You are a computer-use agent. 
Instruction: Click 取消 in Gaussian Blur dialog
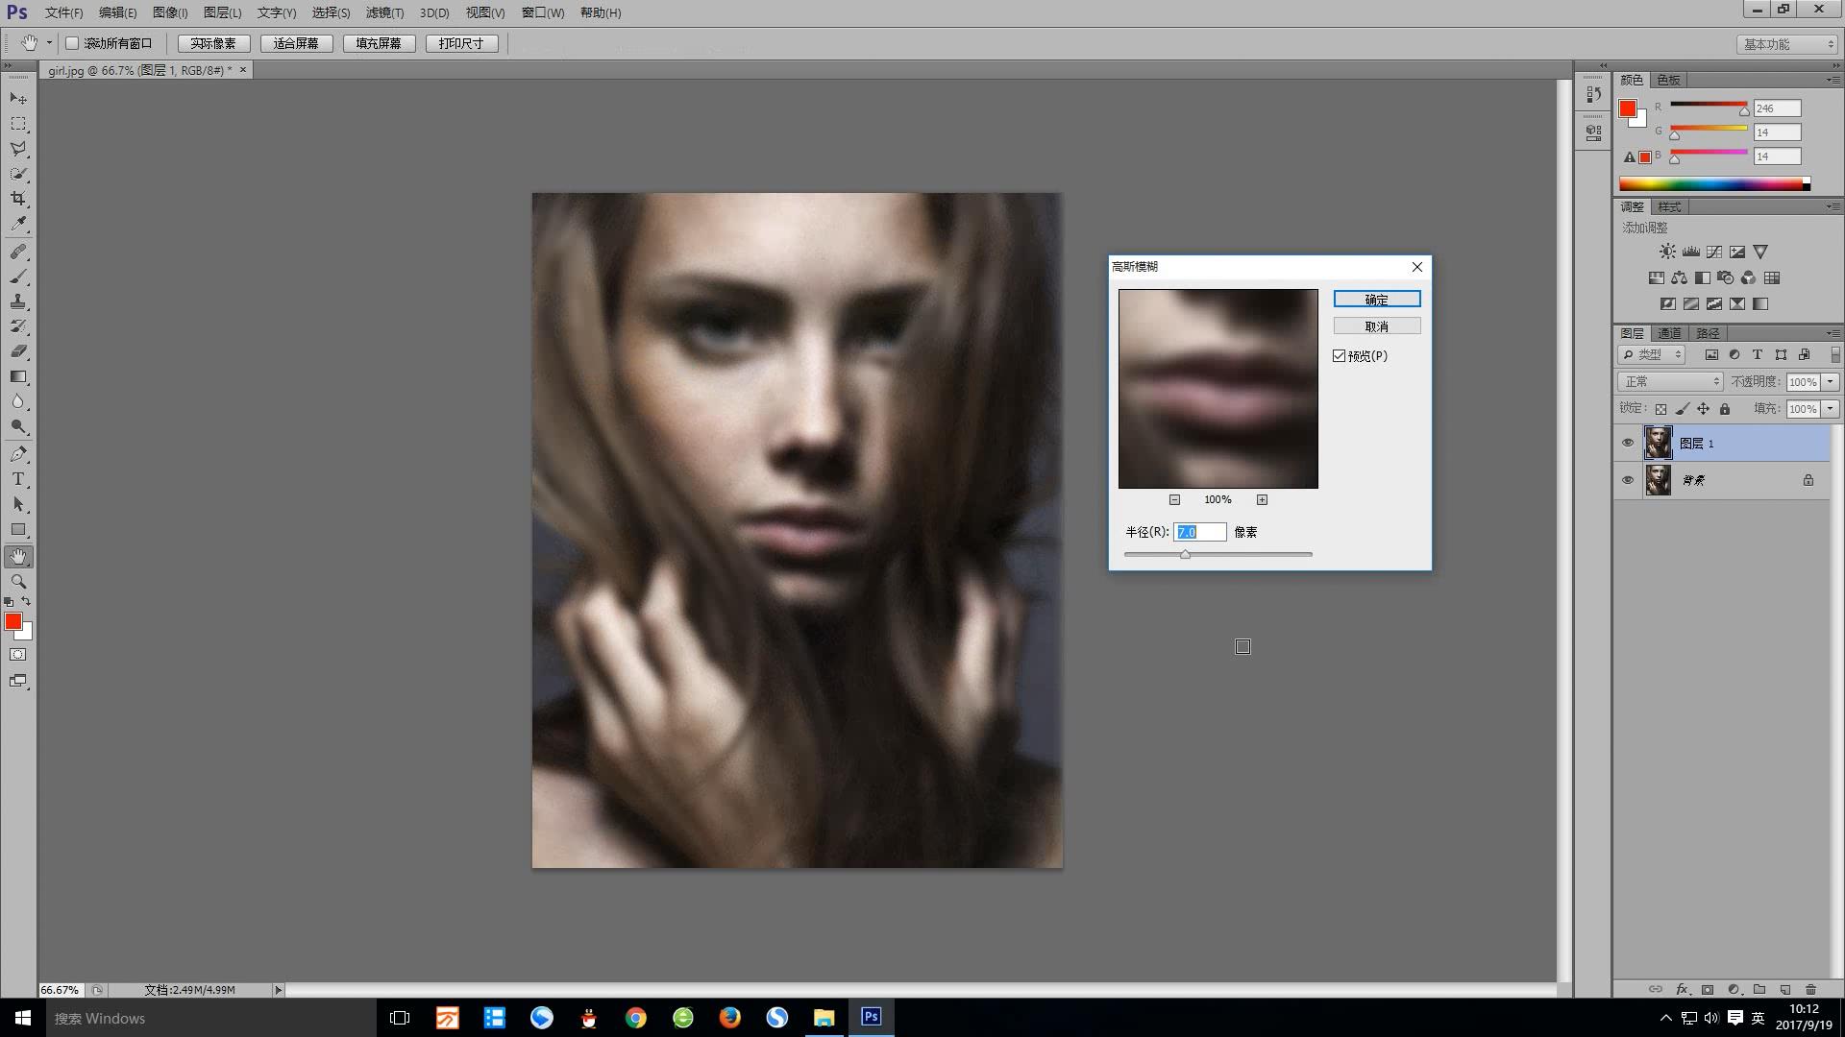tap(1376, 326)
